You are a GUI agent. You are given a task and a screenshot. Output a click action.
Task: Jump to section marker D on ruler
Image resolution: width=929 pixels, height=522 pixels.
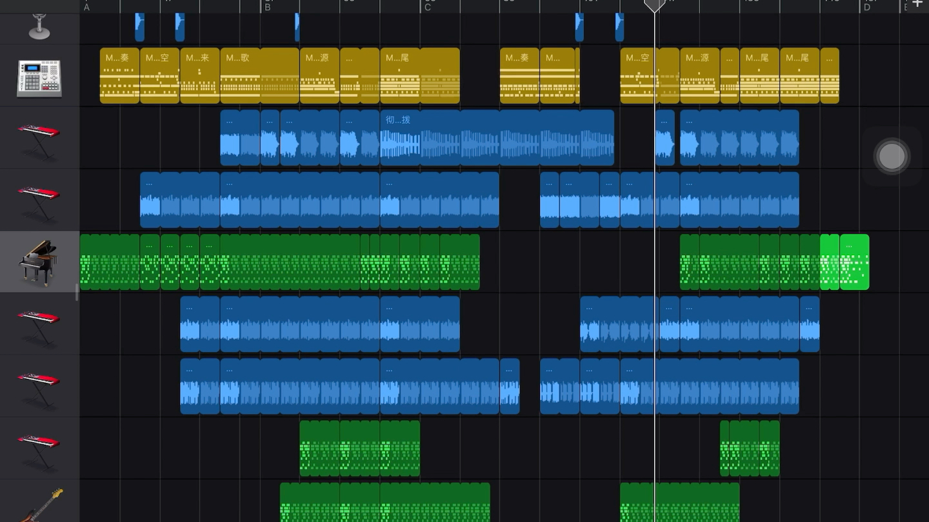tap(867, 7)
